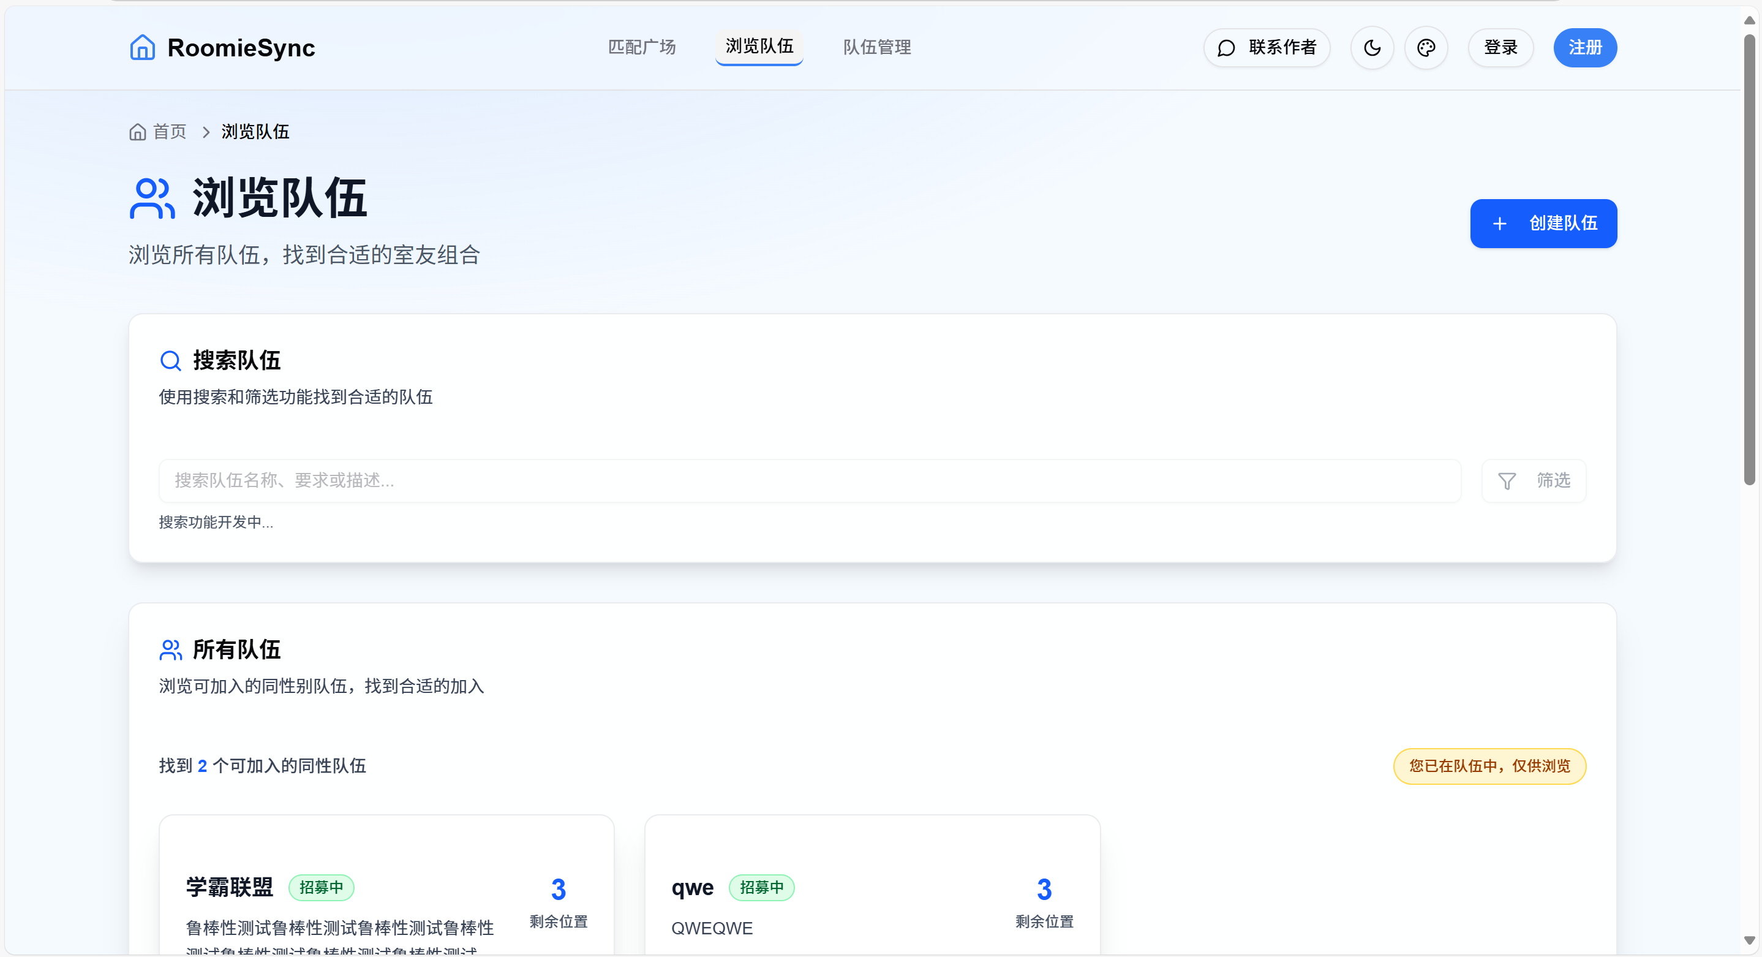Click the page vertical scrollbar thumb
Image resolution: width=1762 pixels, height=957 pixels.
[1749, 260]
